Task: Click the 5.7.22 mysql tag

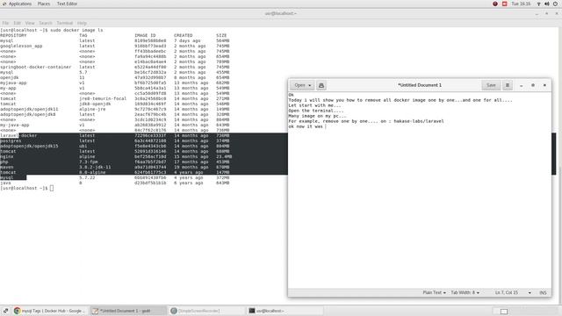Action: [x=87, y=177]
